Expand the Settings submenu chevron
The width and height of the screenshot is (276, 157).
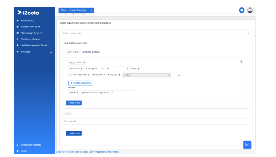(x=51, y=52)
